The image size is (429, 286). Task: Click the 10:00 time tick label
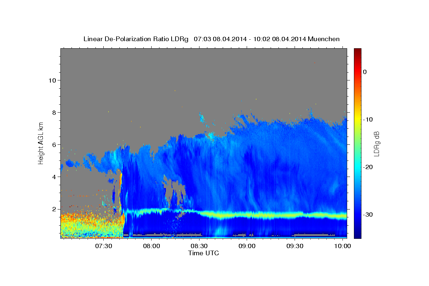(x=342, y=246)
